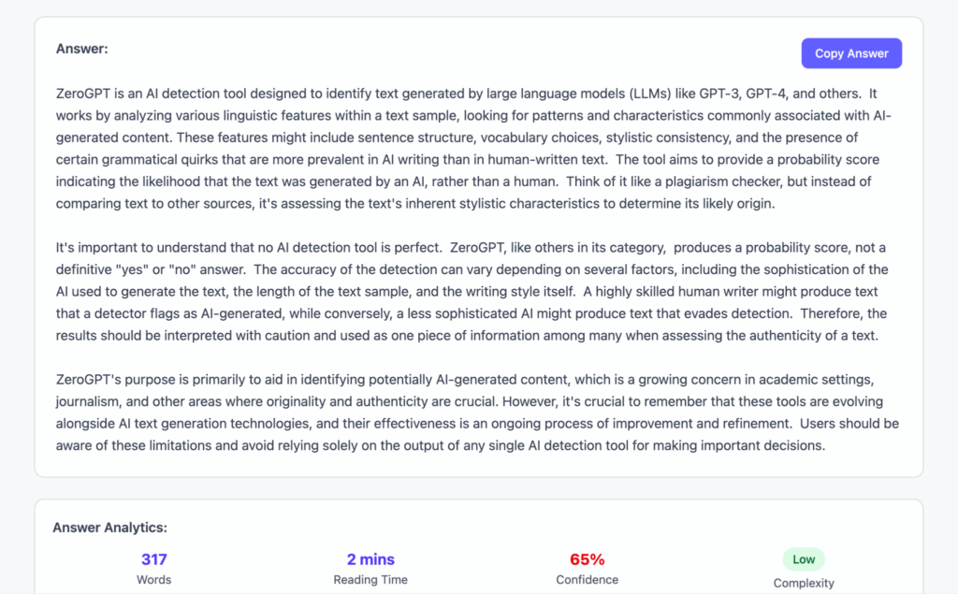Image resolution: width=958 pixels, height=594 pixels.
Task: Click the "Words" label under analytics
Action: (154, 580)
